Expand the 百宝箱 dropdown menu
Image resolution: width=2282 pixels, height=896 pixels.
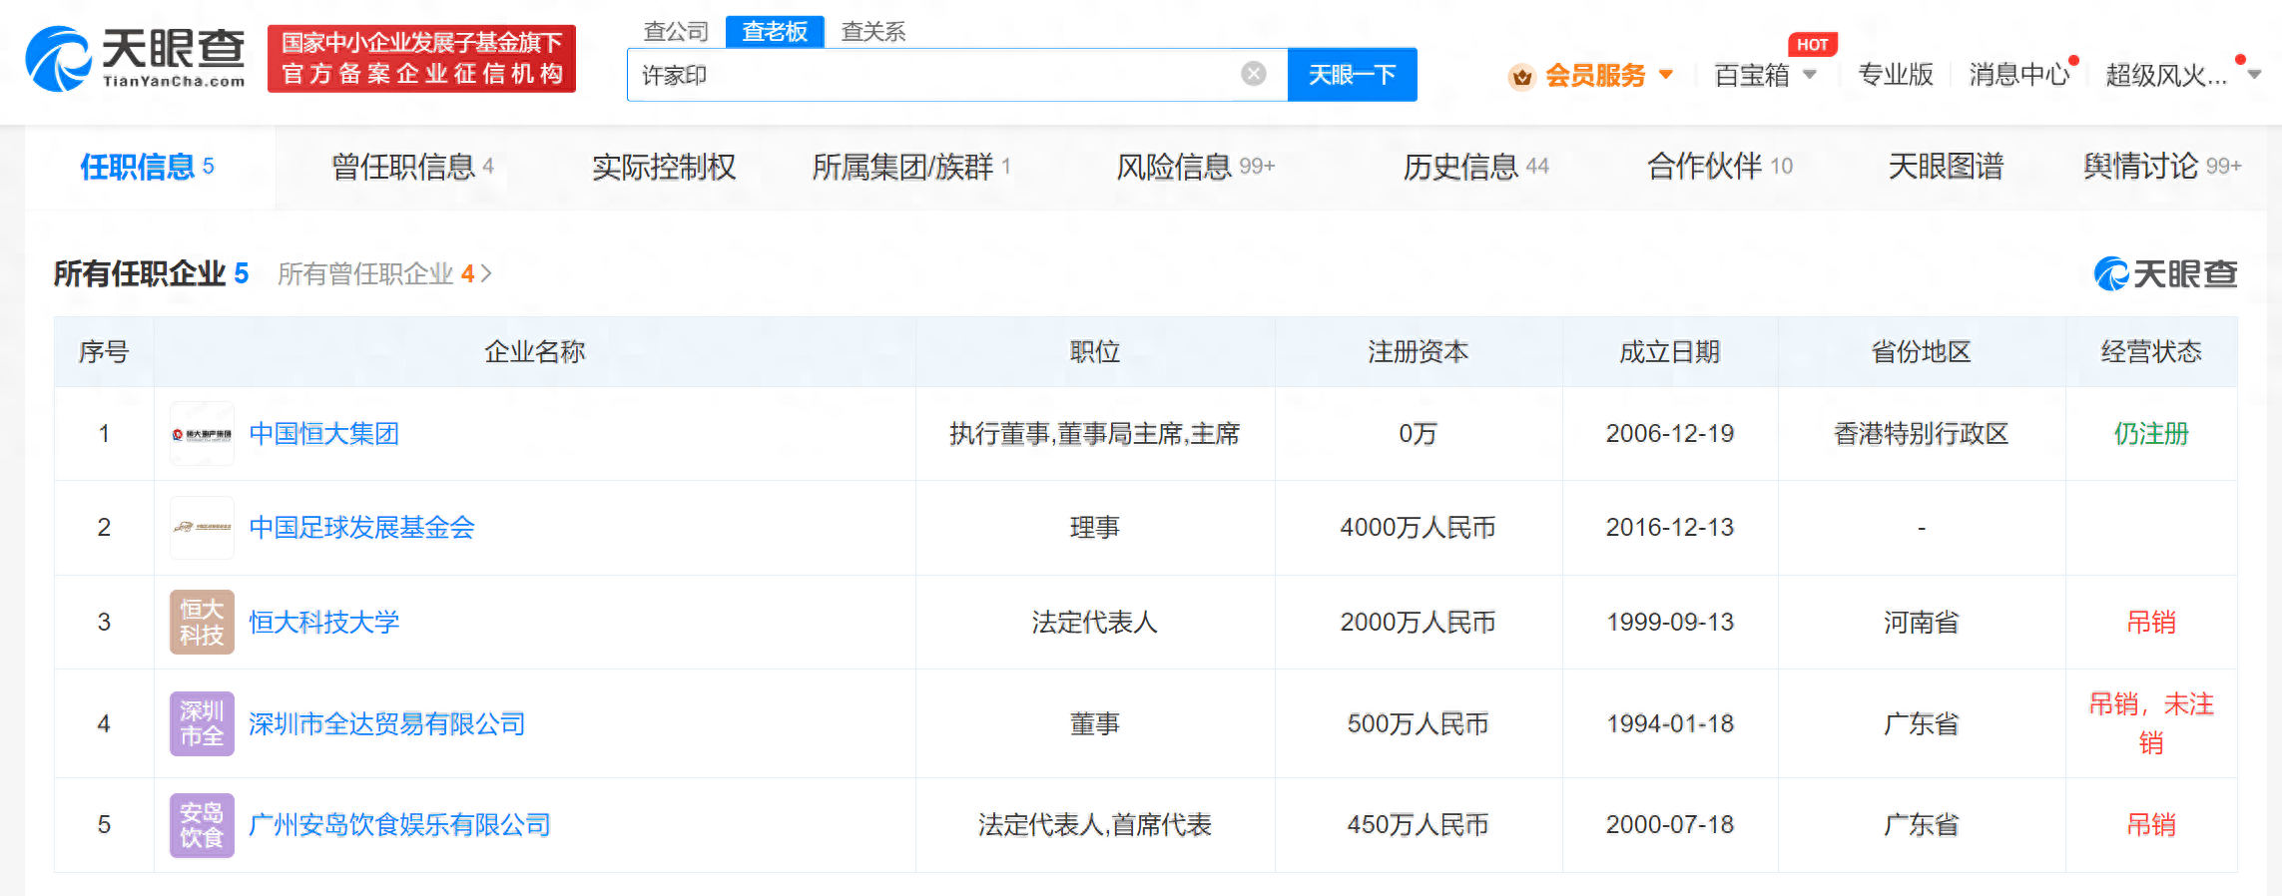pyautogui.click(x=1809, y=75)
